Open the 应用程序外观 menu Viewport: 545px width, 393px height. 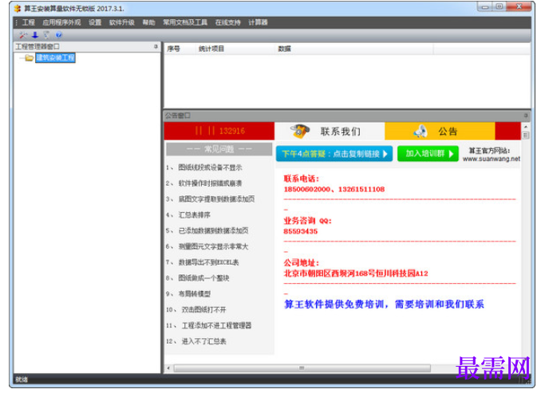click(x=61, y=22)
